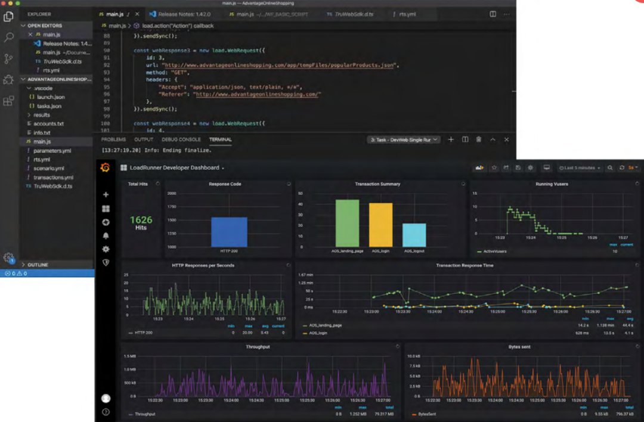Open the Manage gear in the VS Code activity bar

point(8,258)
